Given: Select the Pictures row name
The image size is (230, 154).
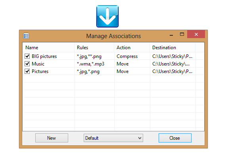Looking at the screenshot, I should (40, 71).
